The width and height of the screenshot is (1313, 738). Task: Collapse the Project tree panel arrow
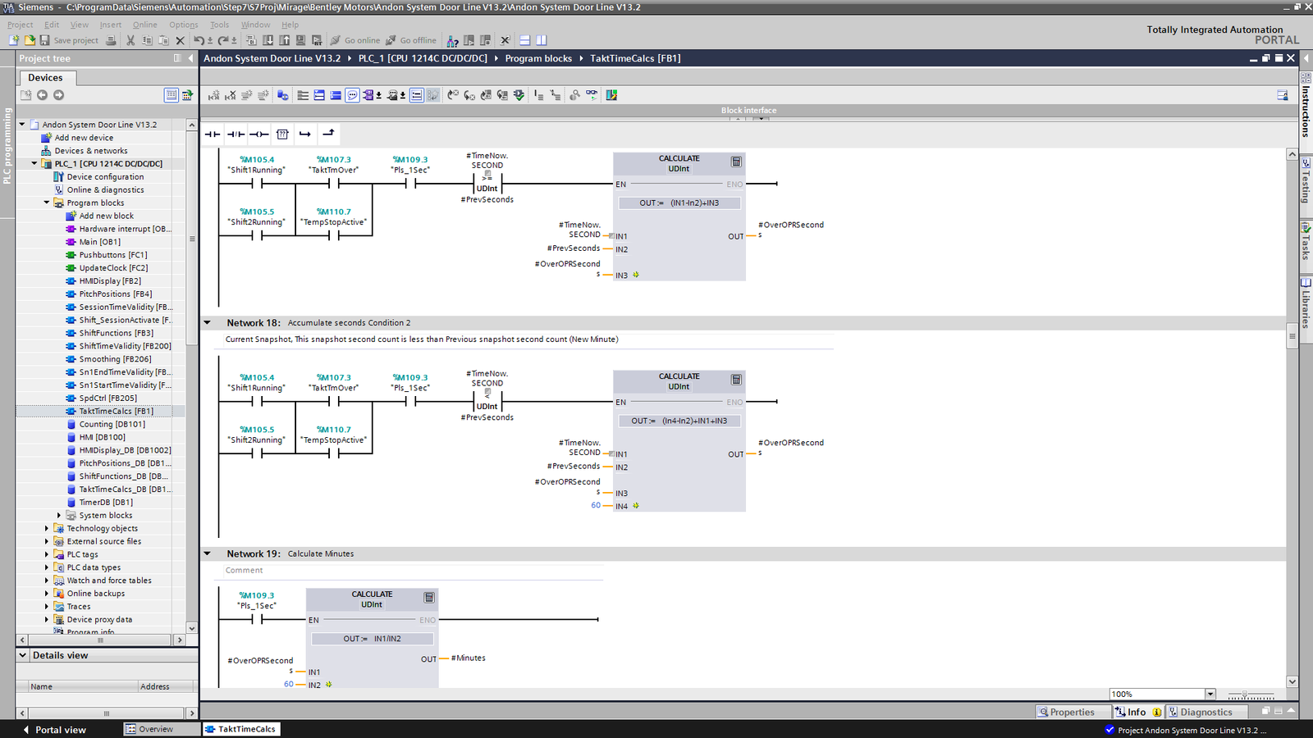190,58
